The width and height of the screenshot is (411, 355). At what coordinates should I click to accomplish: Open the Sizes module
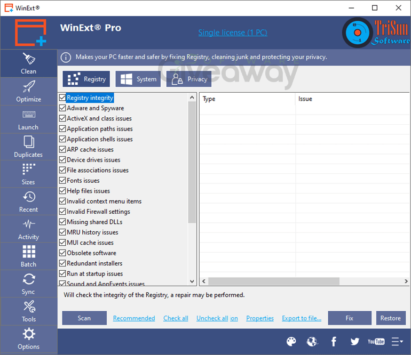pyautogui.click(x=29, y=174)
